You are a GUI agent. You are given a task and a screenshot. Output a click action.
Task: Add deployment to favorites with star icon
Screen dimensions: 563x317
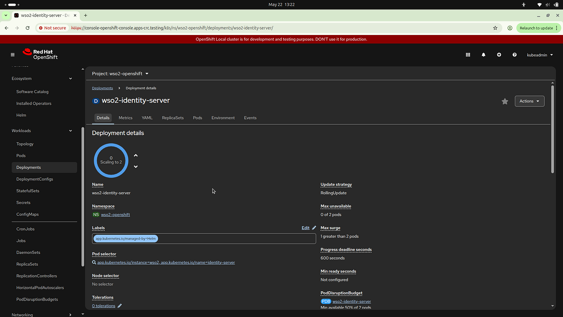pos(505,101)
